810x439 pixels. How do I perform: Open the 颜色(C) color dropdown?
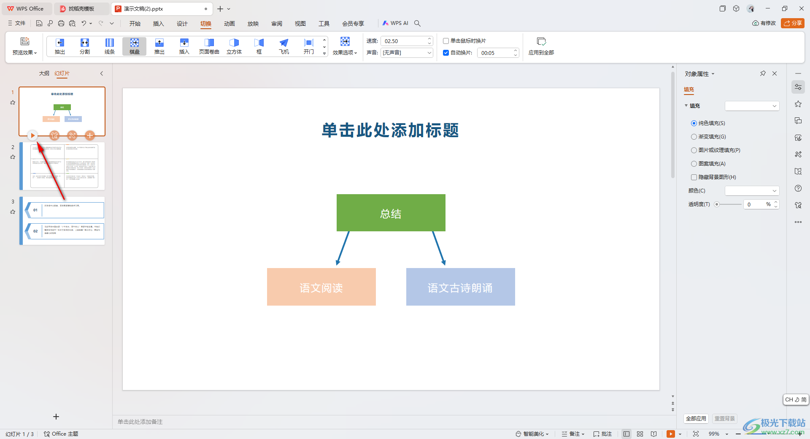(752, 191)
